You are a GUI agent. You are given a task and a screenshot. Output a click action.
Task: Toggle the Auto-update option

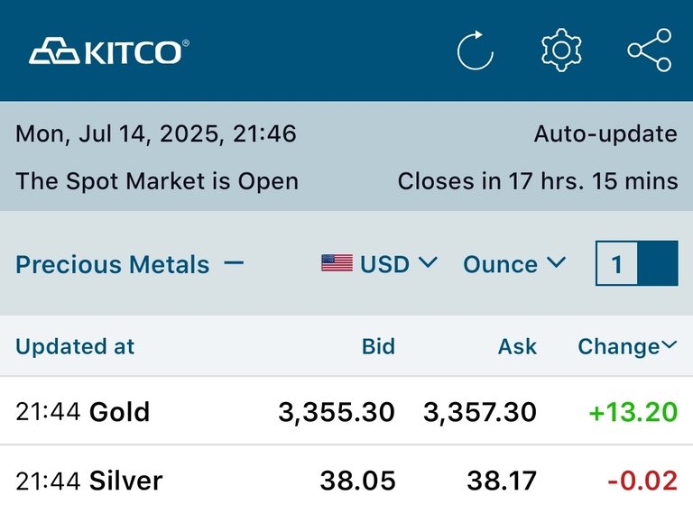(605, 133)
